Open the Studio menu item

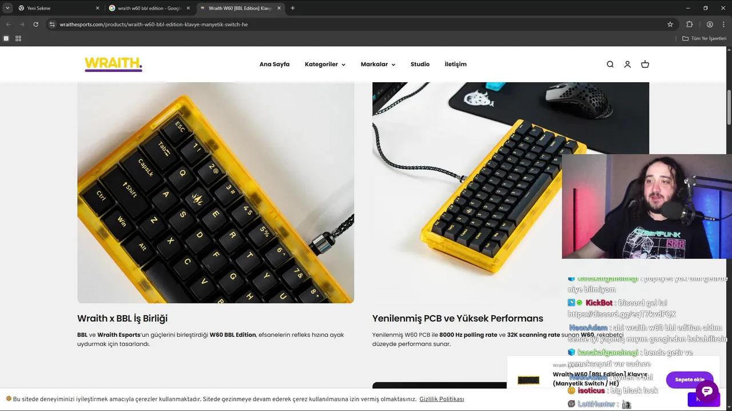click(x=420, y=65)
